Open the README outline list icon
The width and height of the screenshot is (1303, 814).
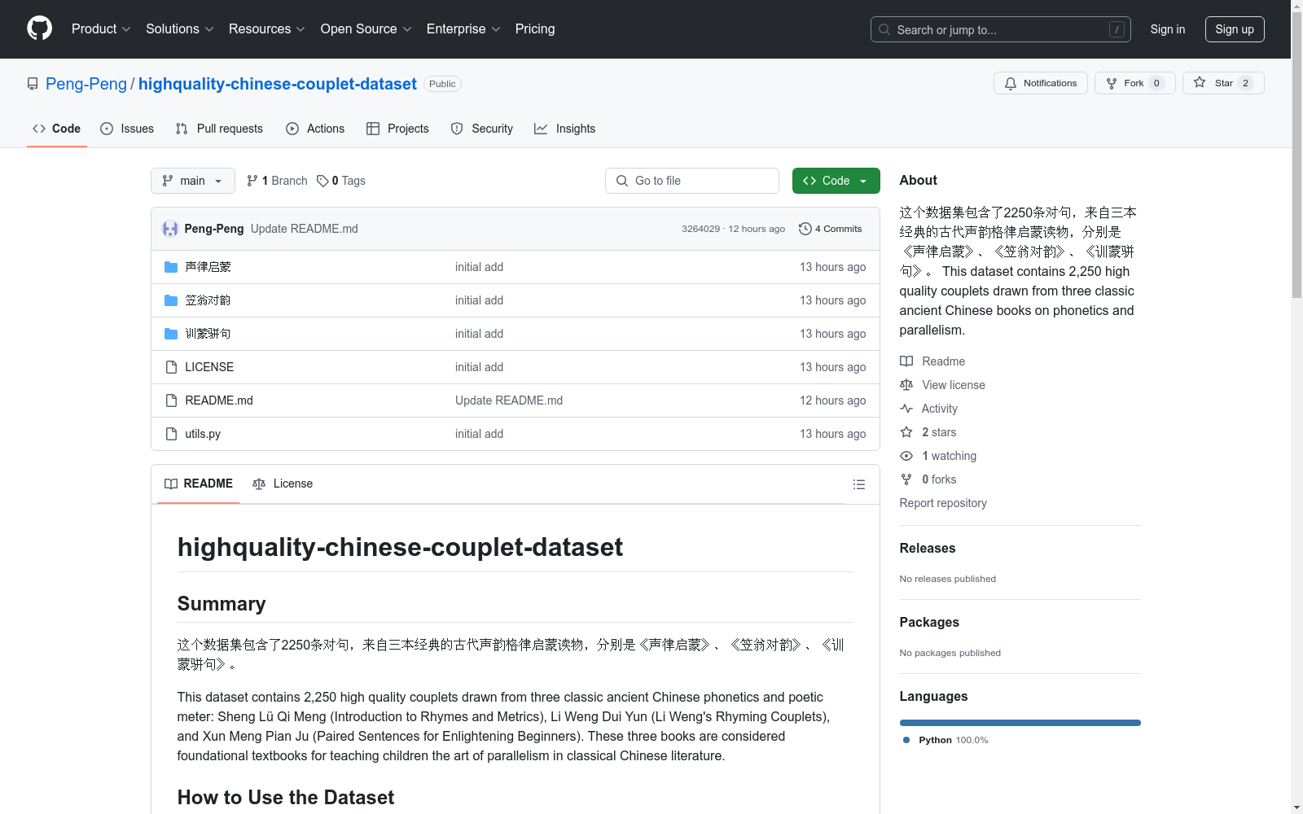[859, 484]
